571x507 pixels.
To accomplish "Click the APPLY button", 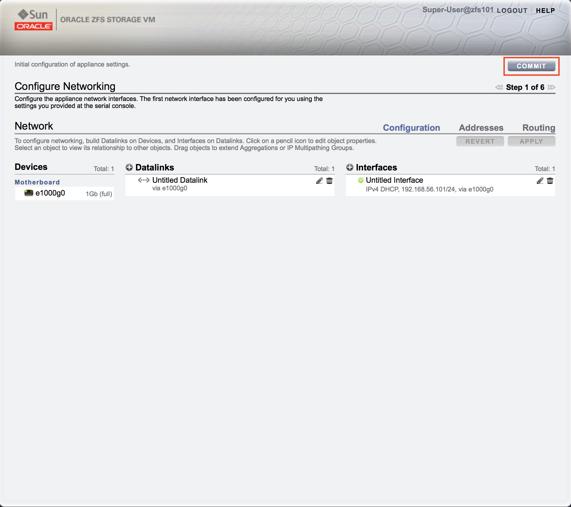I will (x=531, y=141).
